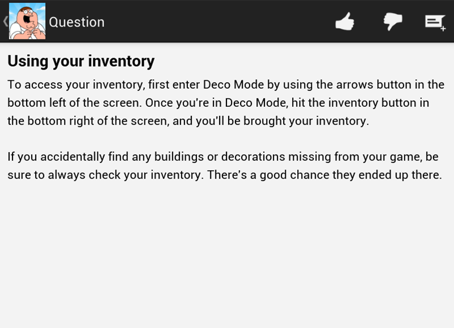
Task: Open the add comment icon
Action: click(x=435, y=22)
